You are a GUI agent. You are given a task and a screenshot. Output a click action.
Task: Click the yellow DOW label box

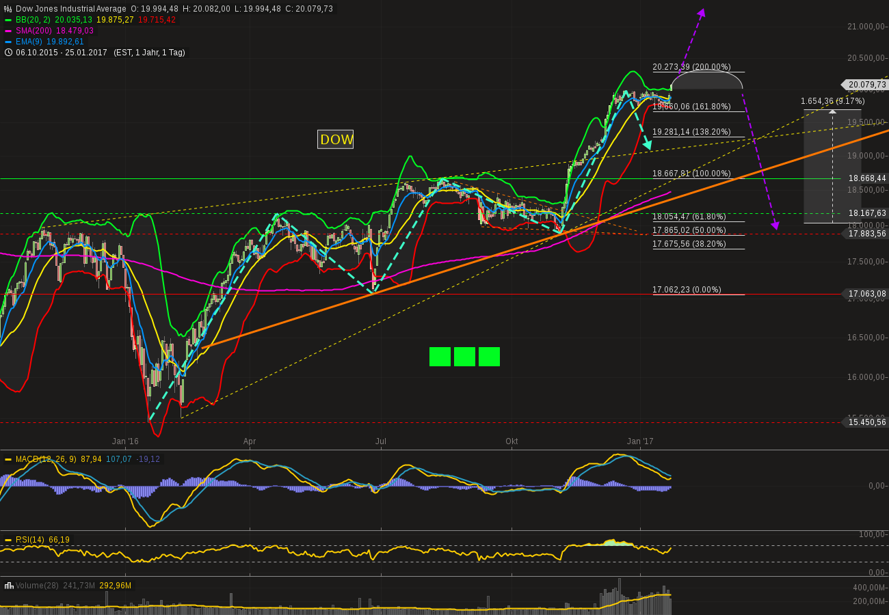click(336, 139)
